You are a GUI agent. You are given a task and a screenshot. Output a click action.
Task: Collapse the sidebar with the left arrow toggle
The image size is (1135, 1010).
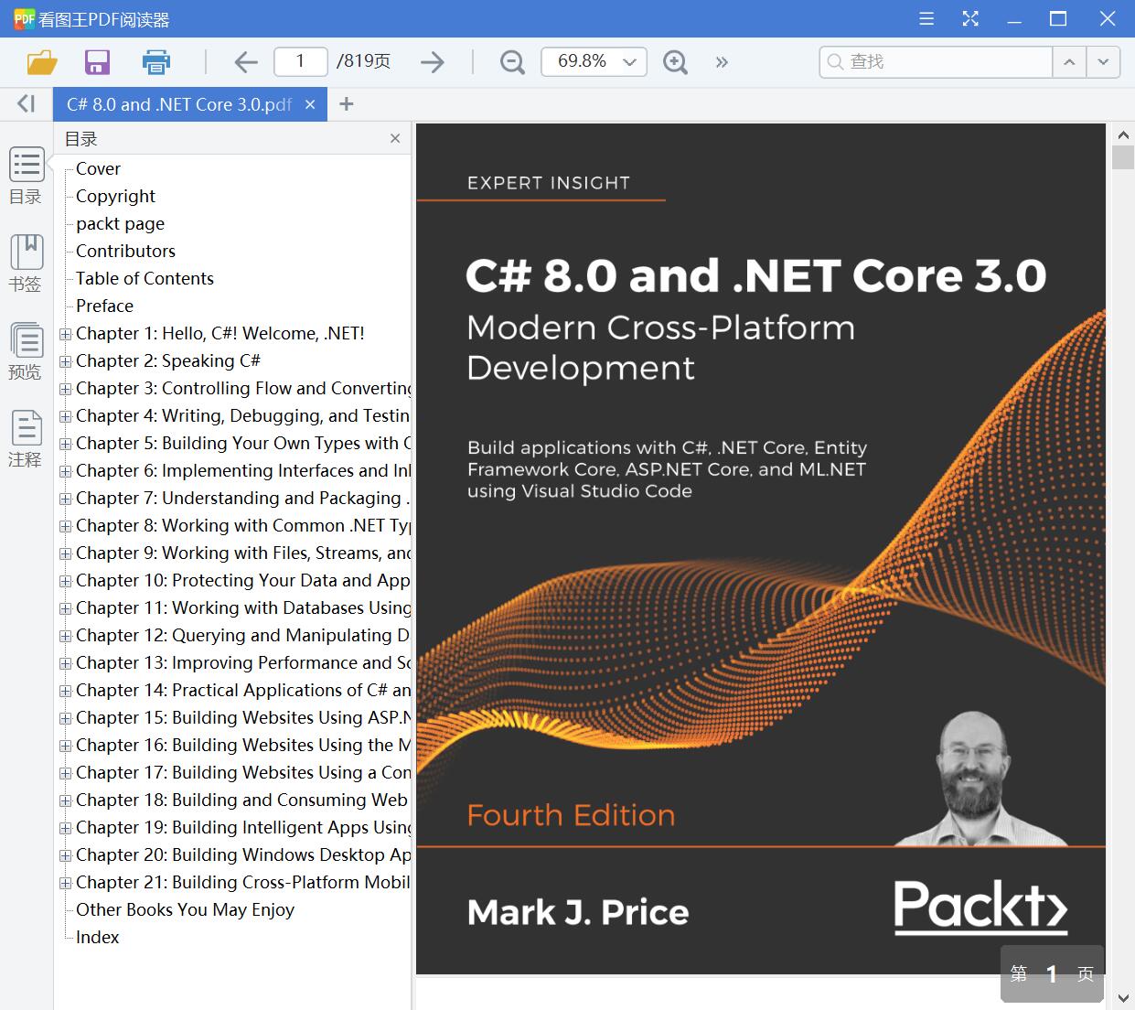(26, 103)
